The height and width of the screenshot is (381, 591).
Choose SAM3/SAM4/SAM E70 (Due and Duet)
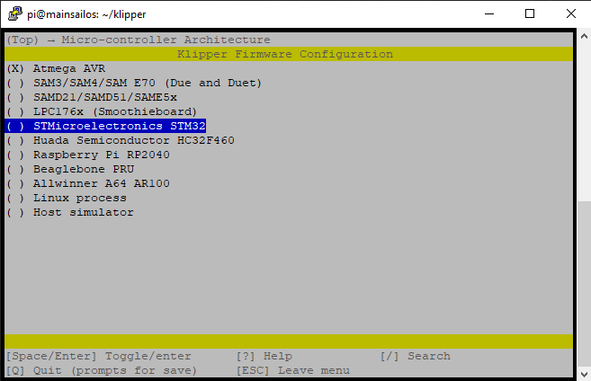coord(134,83)
